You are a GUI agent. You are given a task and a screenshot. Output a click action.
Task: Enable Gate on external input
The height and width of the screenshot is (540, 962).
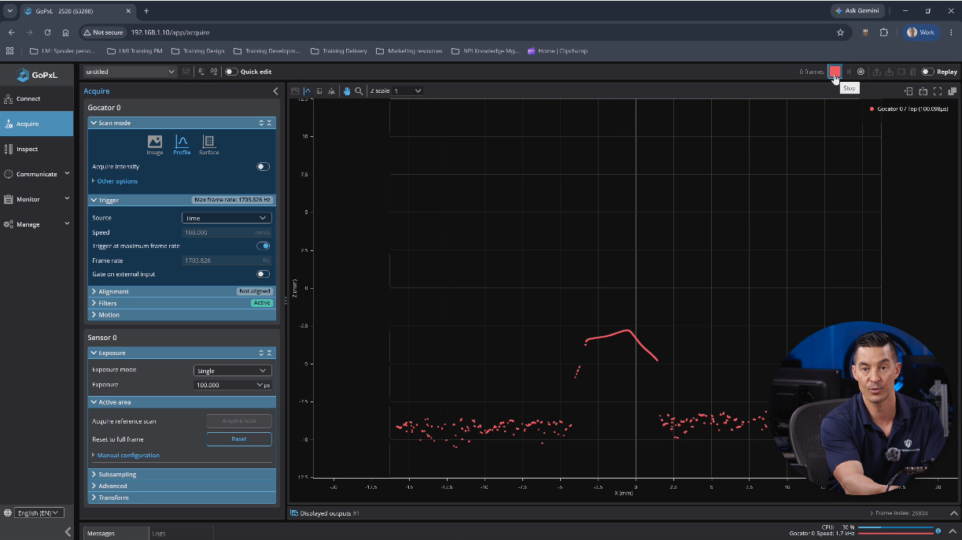coord(263,274)
